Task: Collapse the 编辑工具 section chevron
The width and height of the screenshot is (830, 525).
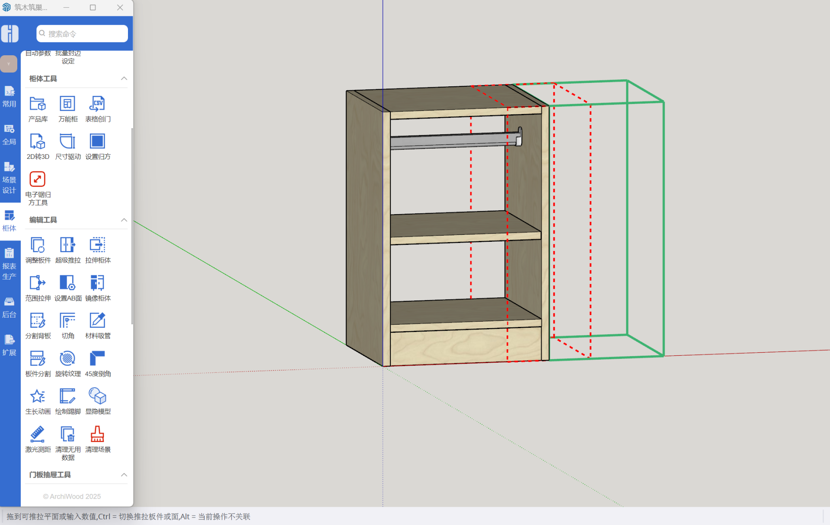Action: pos(124,220)
